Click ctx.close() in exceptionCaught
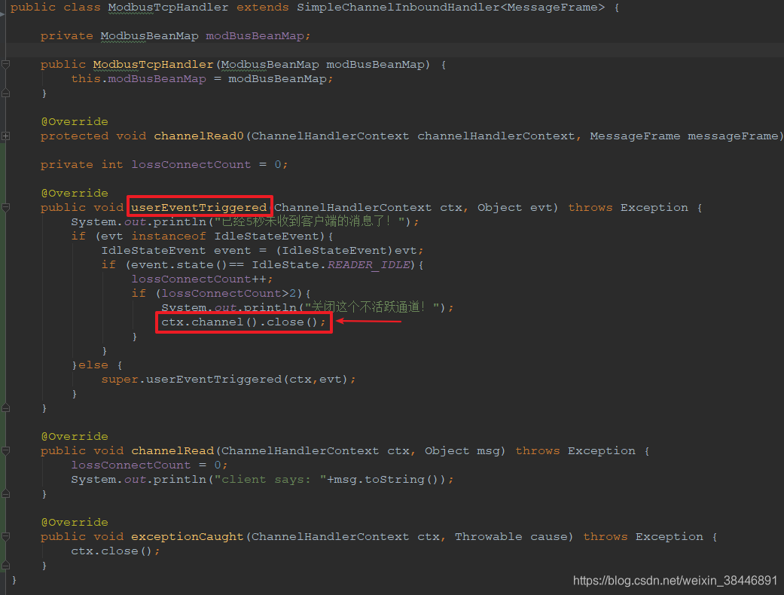The width and height of the screenshot is (784, 595). 115,551
